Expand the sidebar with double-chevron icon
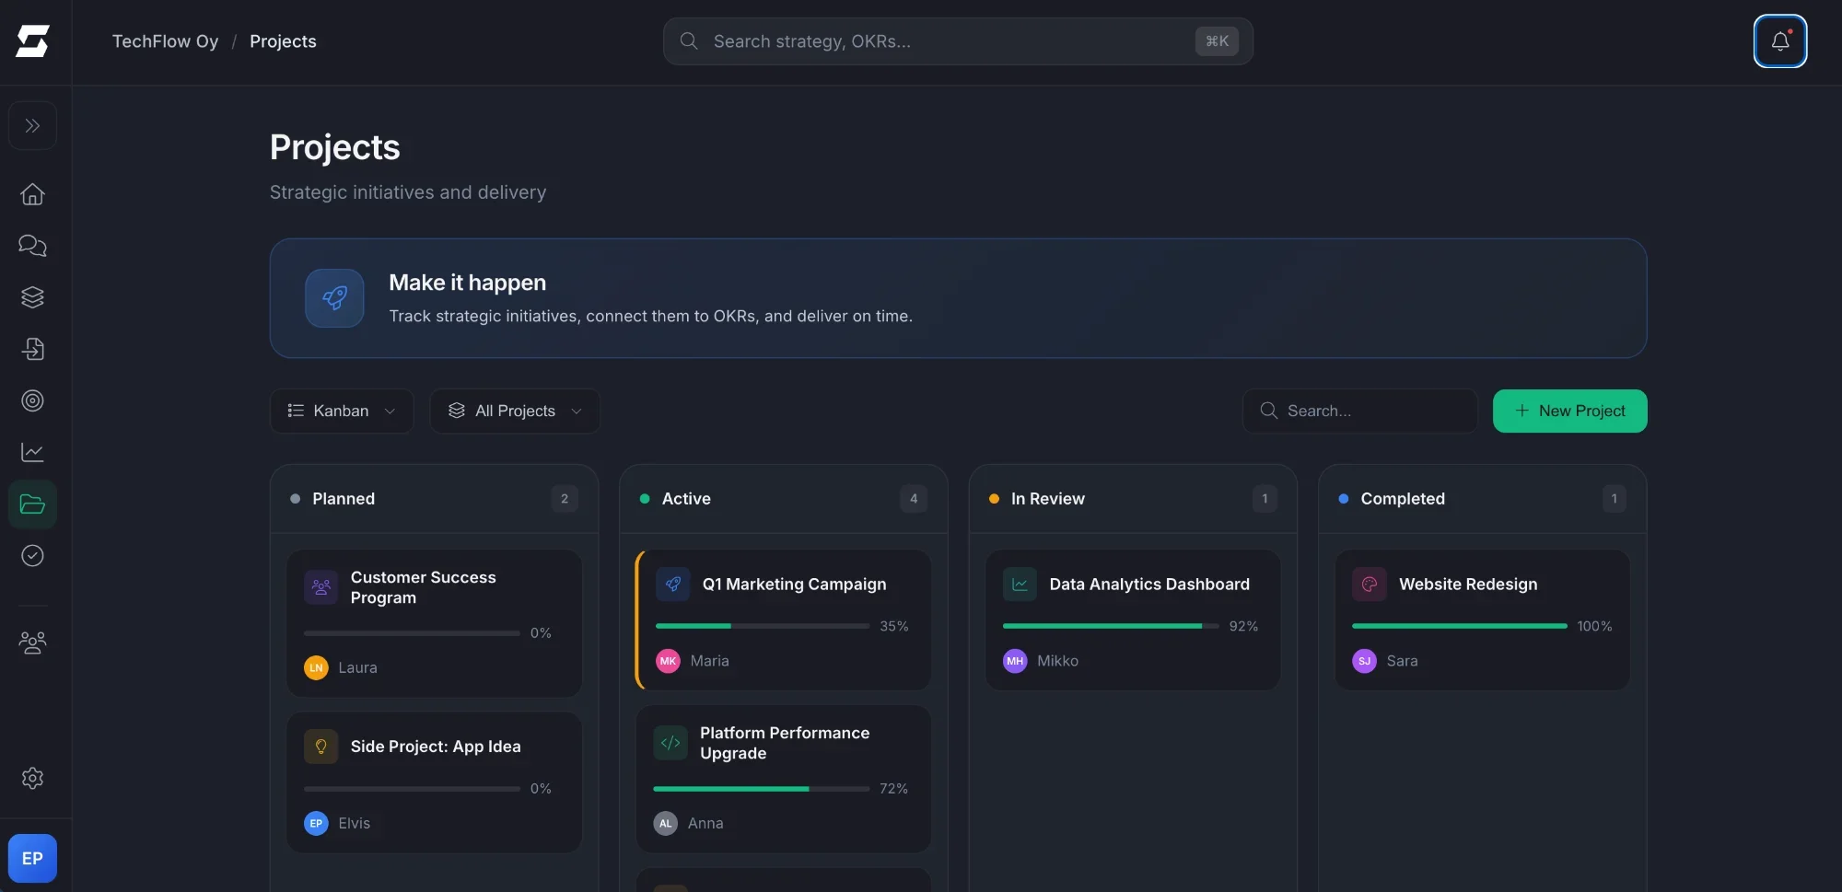 coord(32,125)
